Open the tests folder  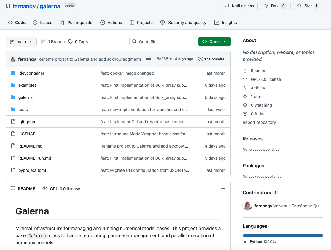tap(23, 110)
